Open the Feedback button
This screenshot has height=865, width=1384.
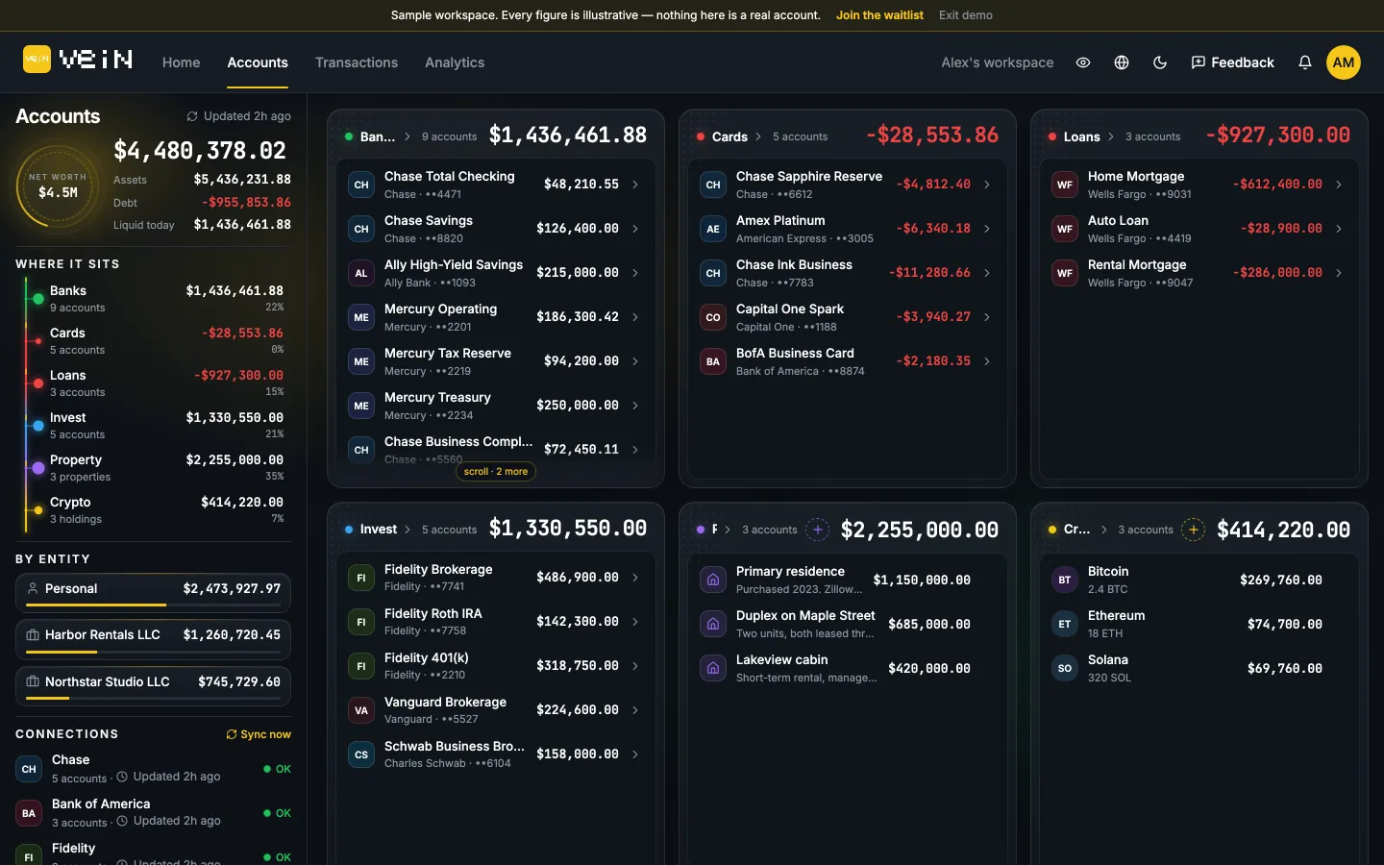point(1232,62)
